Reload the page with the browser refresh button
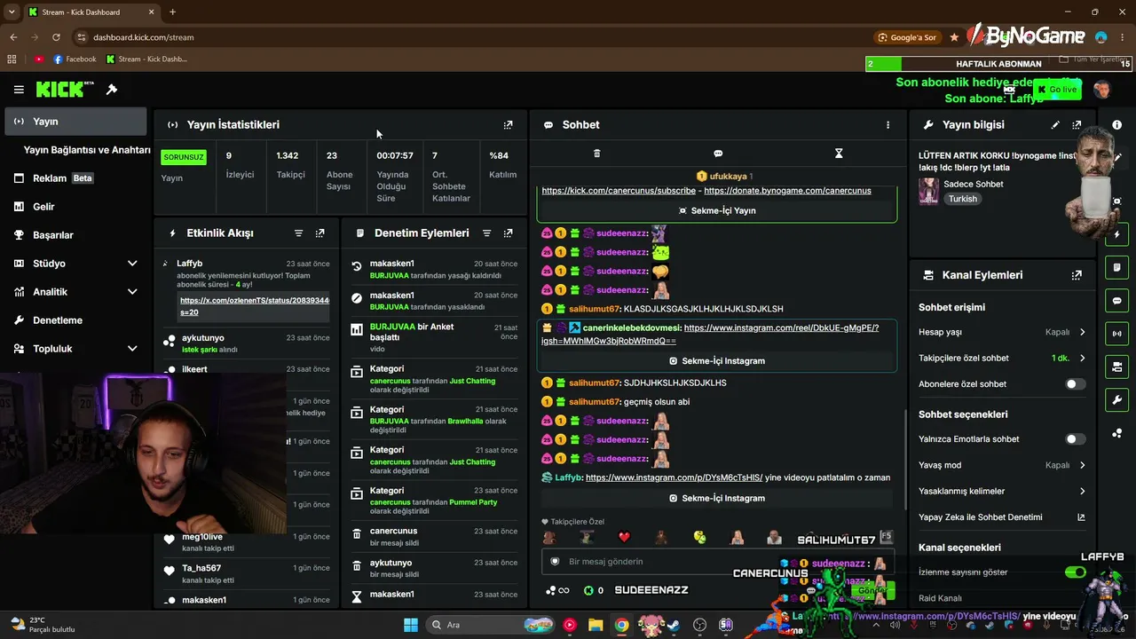 pyautogui.click(x=56, y=37)
